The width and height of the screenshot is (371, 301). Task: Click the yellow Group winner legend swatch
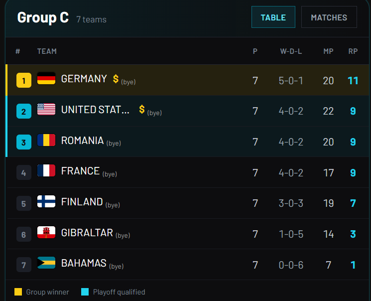pyautogui.click(x=18, y=292)
